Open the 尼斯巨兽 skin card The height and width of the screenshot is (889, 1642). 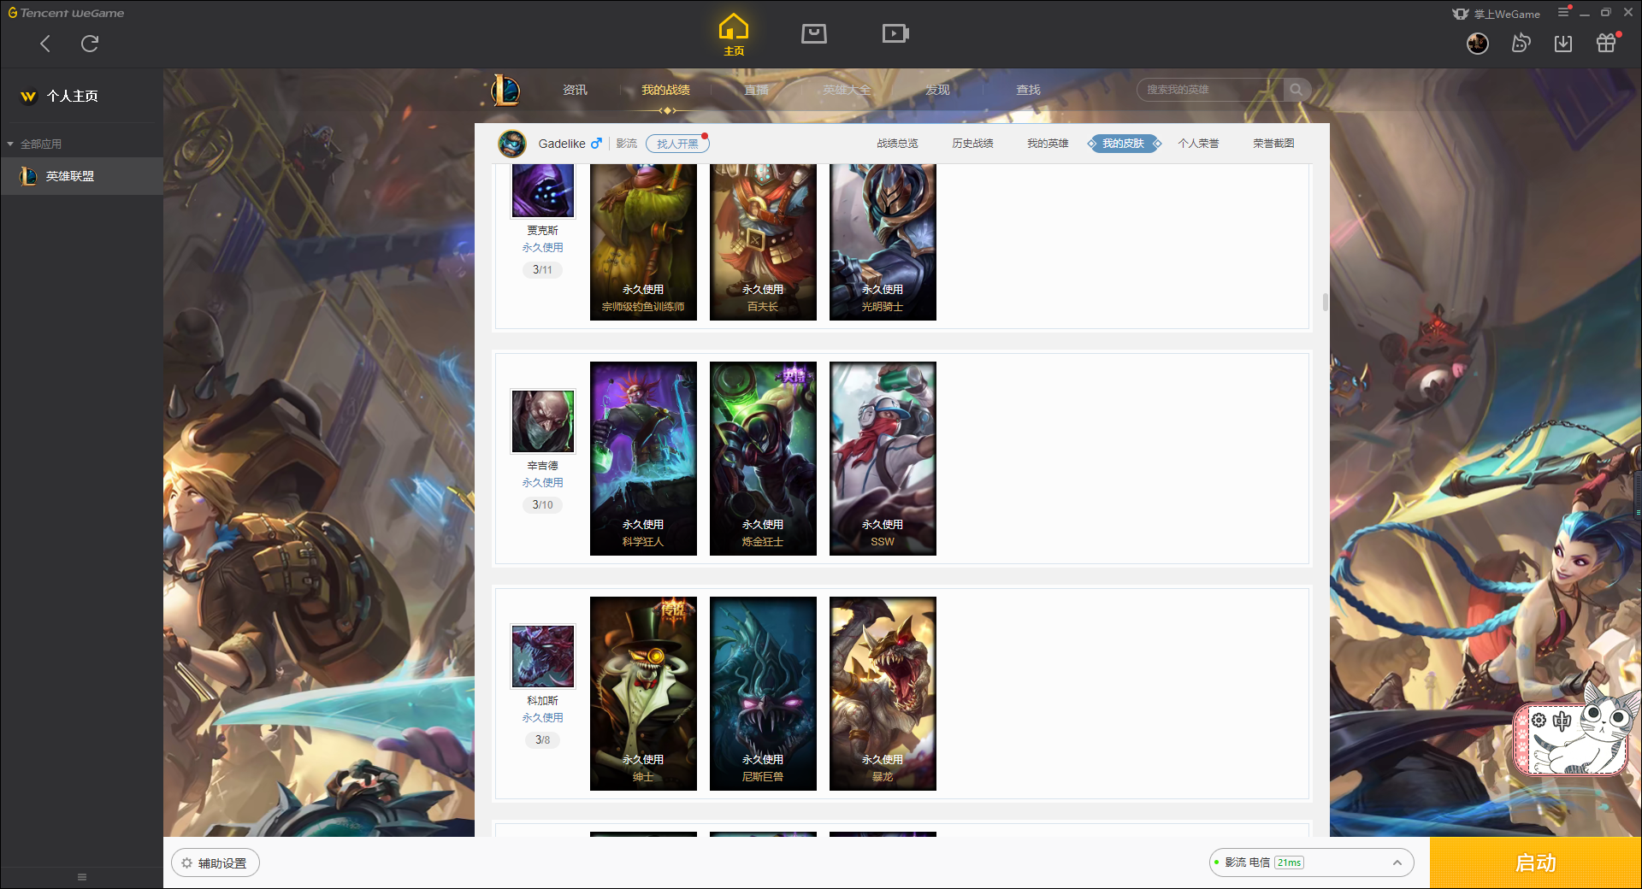tap(763, 693)
